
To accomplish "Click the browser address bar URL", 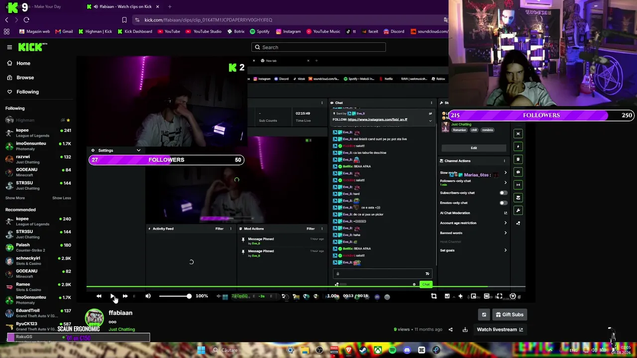I will point(209,20).
